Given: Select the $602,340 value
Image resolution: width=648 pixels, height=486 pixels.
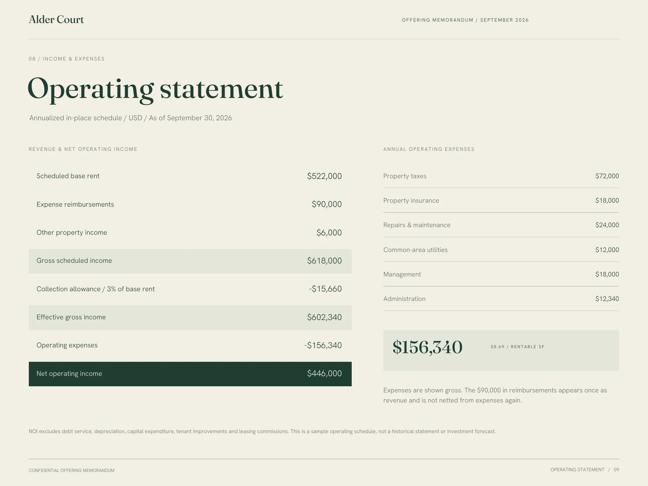Looking at the screenshot, I should click(324, 317).
